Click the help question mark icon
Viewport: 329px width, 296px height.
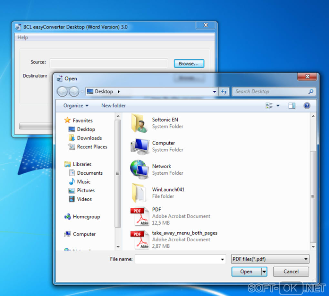tap(307, 106)
